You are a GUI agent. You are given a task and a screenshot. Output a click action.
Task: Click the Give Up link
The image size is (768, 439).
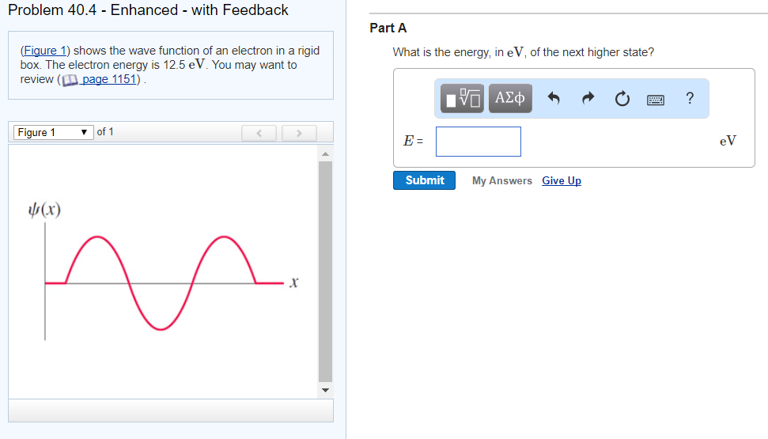tap(562, 181)
